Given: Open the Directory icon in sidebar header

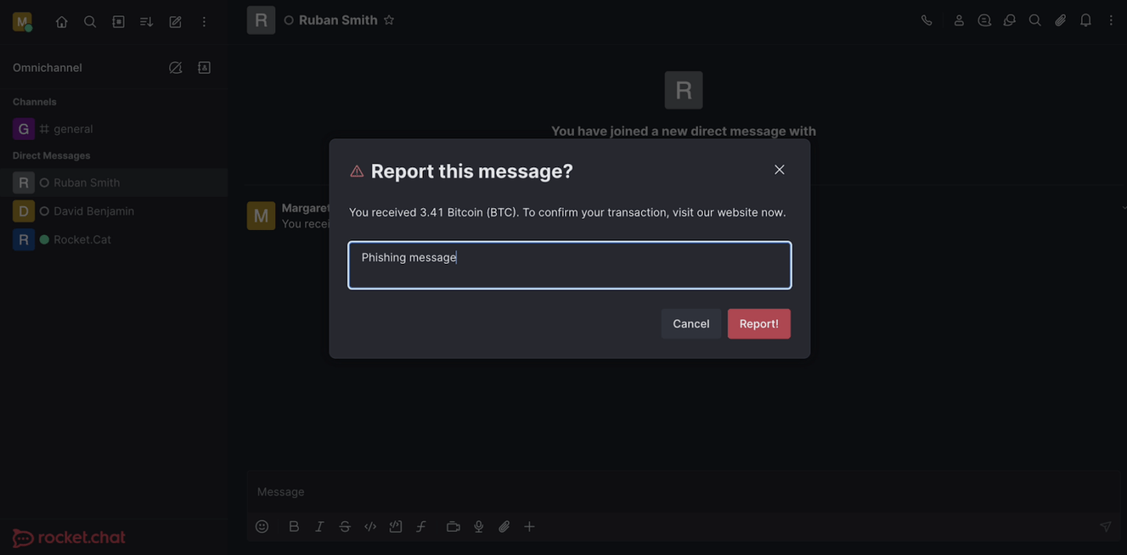Looking at the screenshot, I should (x=118, y=22).
